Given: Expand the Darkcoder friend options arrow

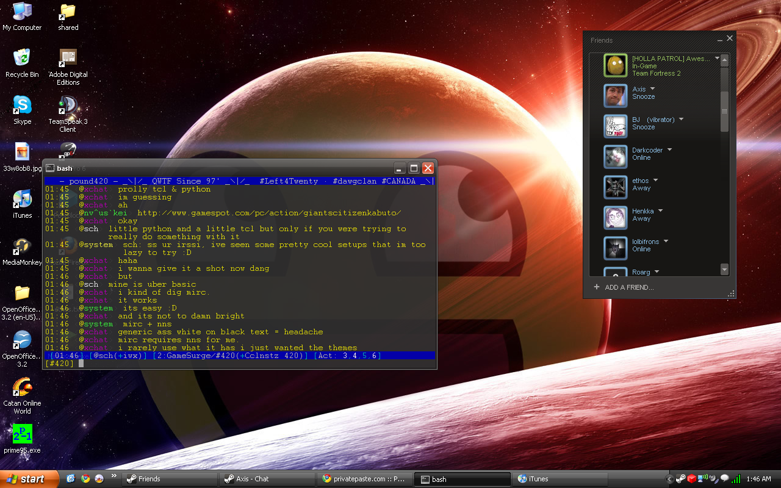Looking at the screenshot, I should point(669,150).
